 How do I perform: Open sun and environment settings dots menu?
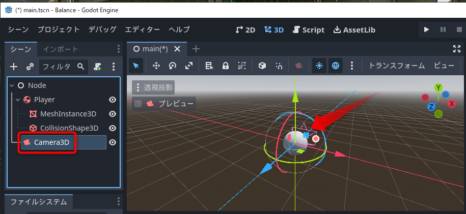(x=352, y=66)
